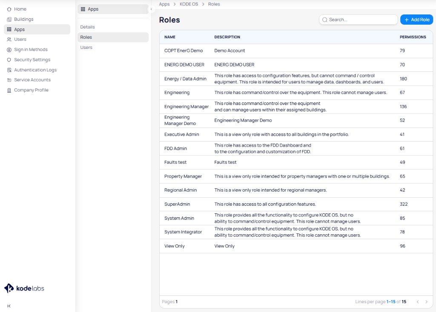Viewport: 436px width, 312px height.
Task: Select the Executive Admin role
Action: coord(181,135)
